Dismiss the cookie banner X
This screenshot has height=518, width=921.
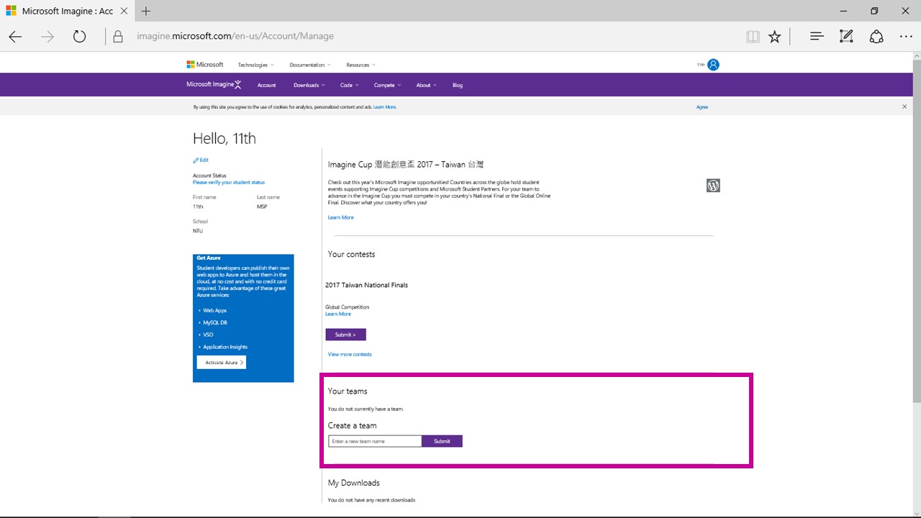coord(904,106)
